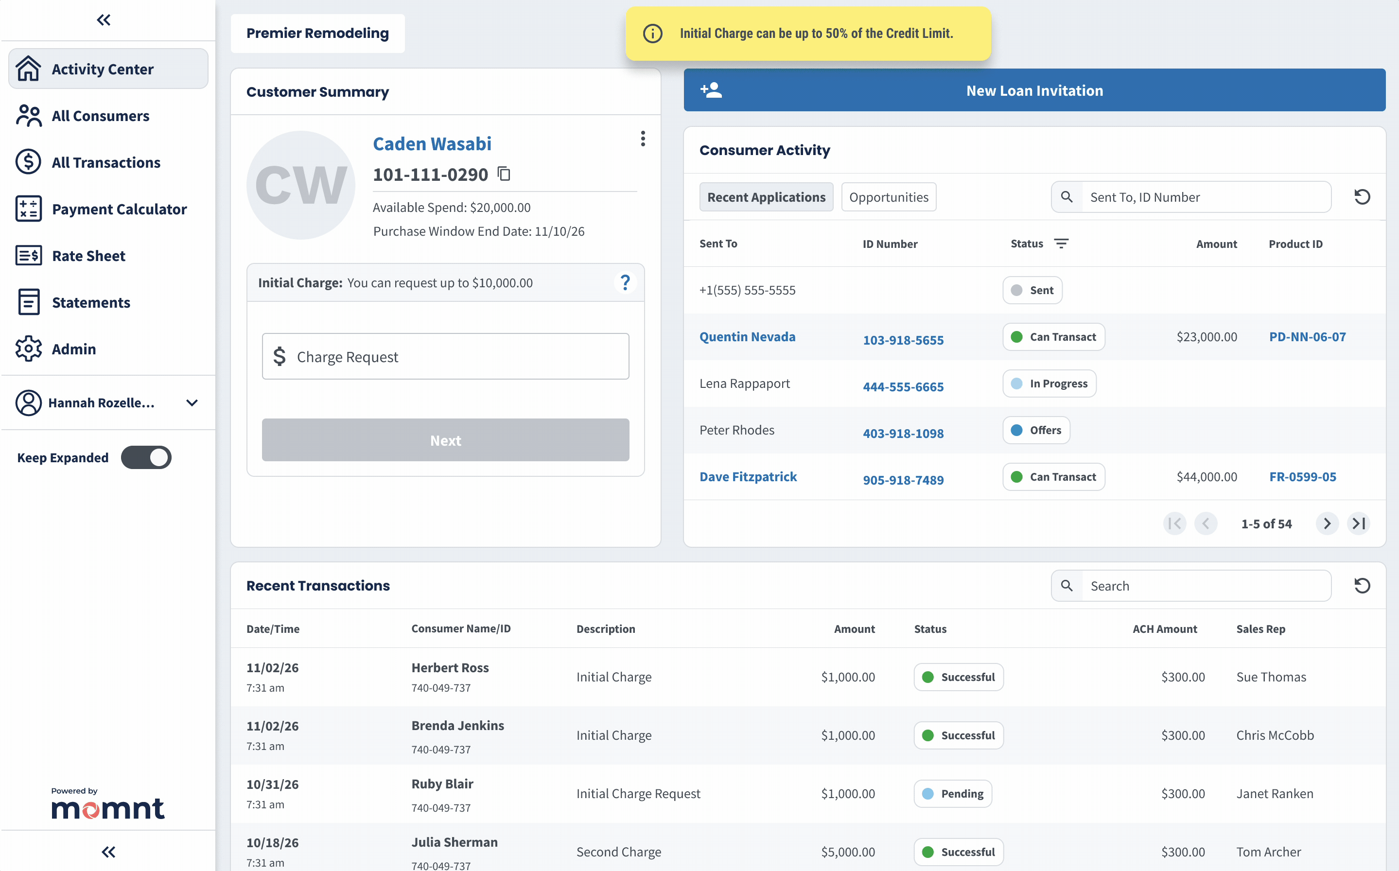Toggle the Keep Expanded switch off

pyautogui.click(x=146, y=457)
